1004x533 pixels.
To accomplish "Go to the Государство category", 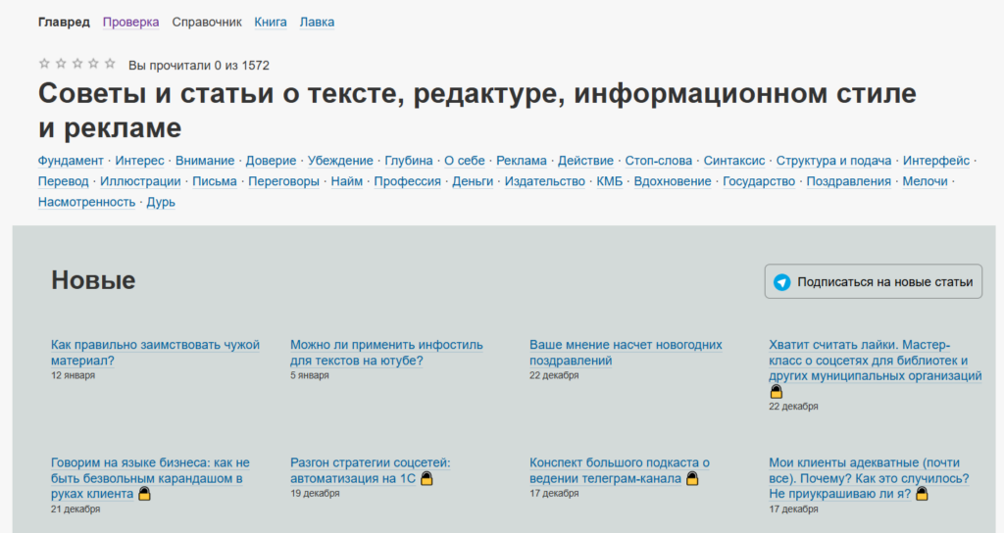I will pos(759,181).
